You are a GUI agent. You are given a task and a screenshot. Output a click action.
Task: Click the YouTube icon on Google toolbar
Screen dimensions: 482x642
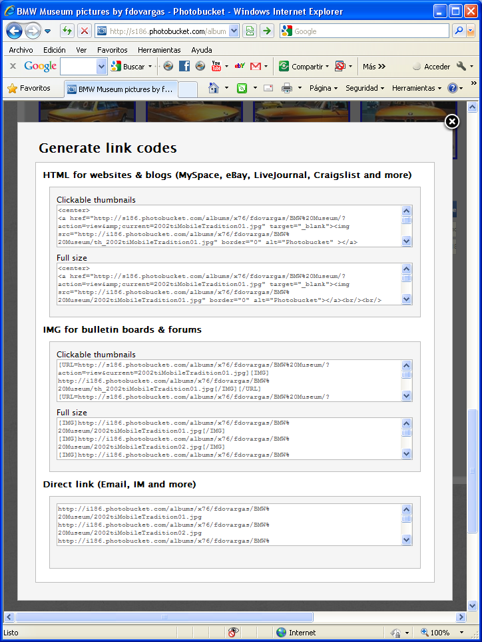tap(216, 66)
